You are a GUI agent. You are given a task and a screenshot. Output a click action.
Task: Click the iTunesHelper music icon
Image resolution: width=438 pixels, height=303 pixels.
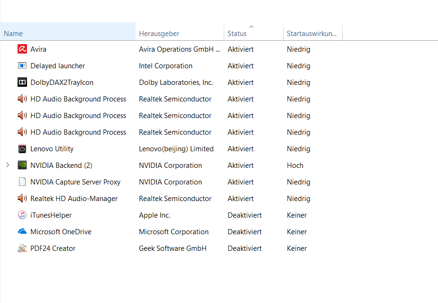coord(22,215)
